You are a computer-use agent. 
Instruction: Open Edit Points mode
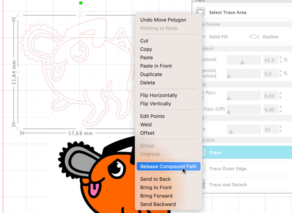[152, 116]
